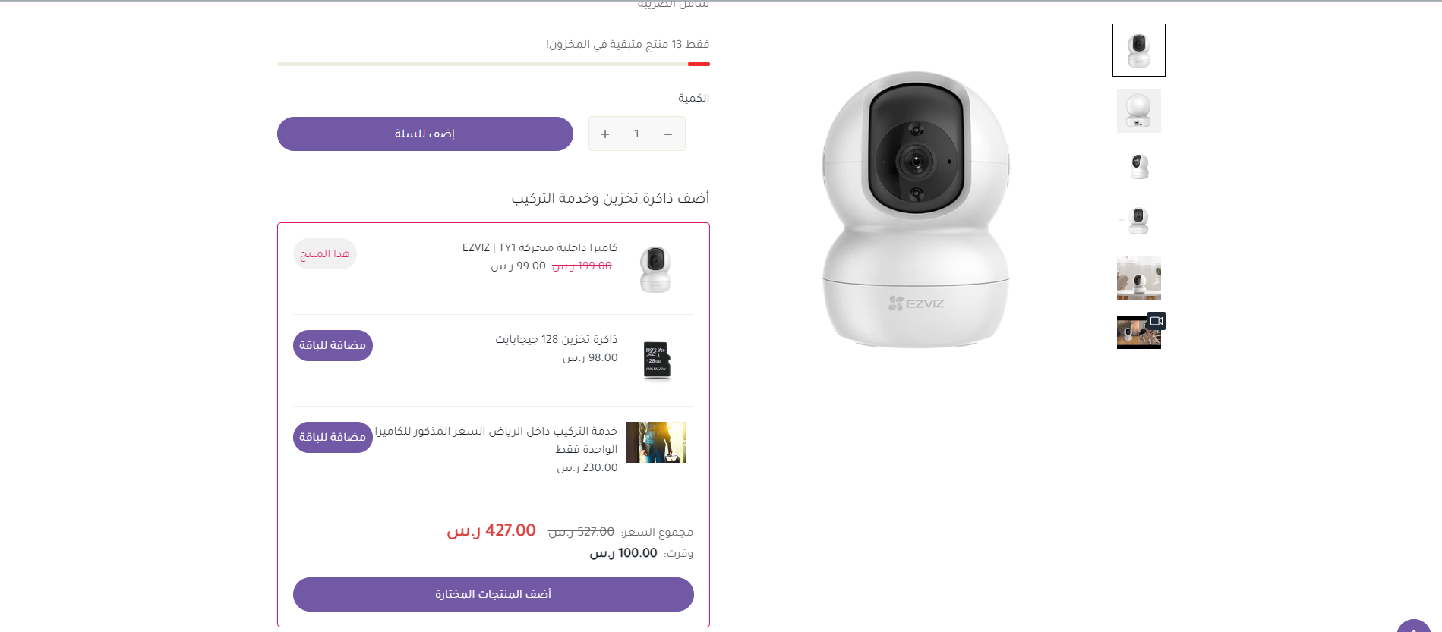Select the third camera thumbnail
Viewport: 1442px width, 632px height.
click(1139, 165)
